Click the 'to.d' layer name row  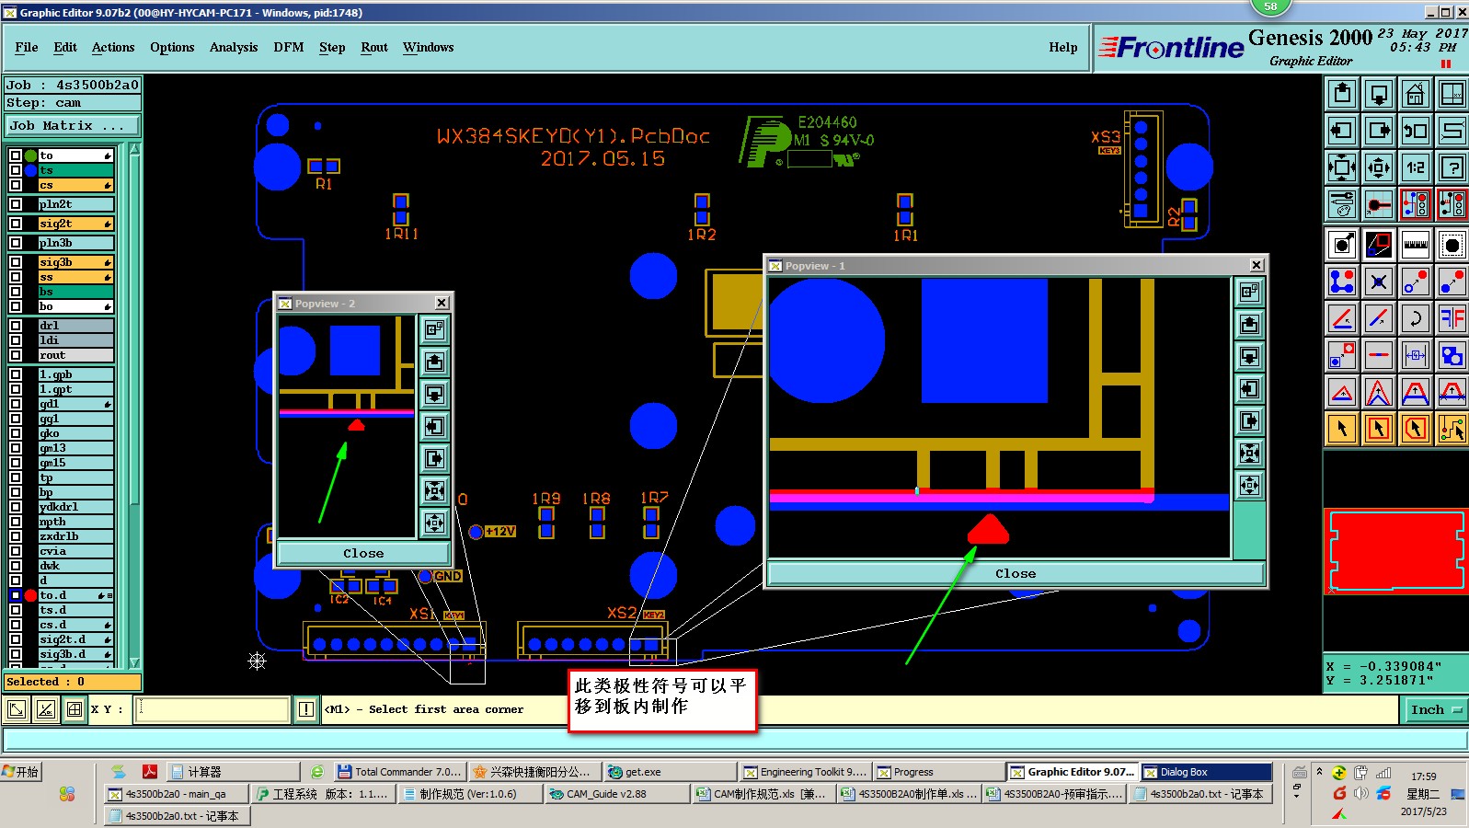[76, 595]
